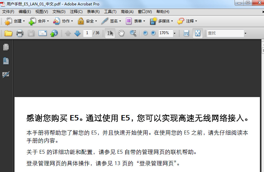Screen dimensions: 264x172
Task: Expand the 创建 dropdown arrow
Action: 24,21
